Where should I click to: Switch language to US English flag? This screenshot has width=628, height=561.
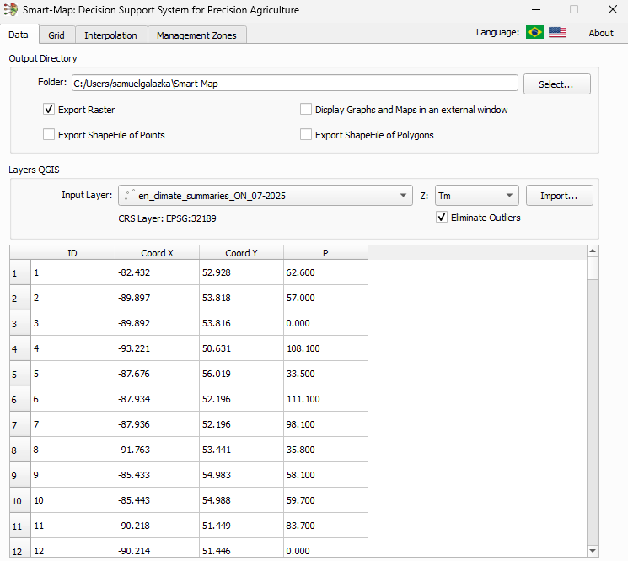pos(557,32)
